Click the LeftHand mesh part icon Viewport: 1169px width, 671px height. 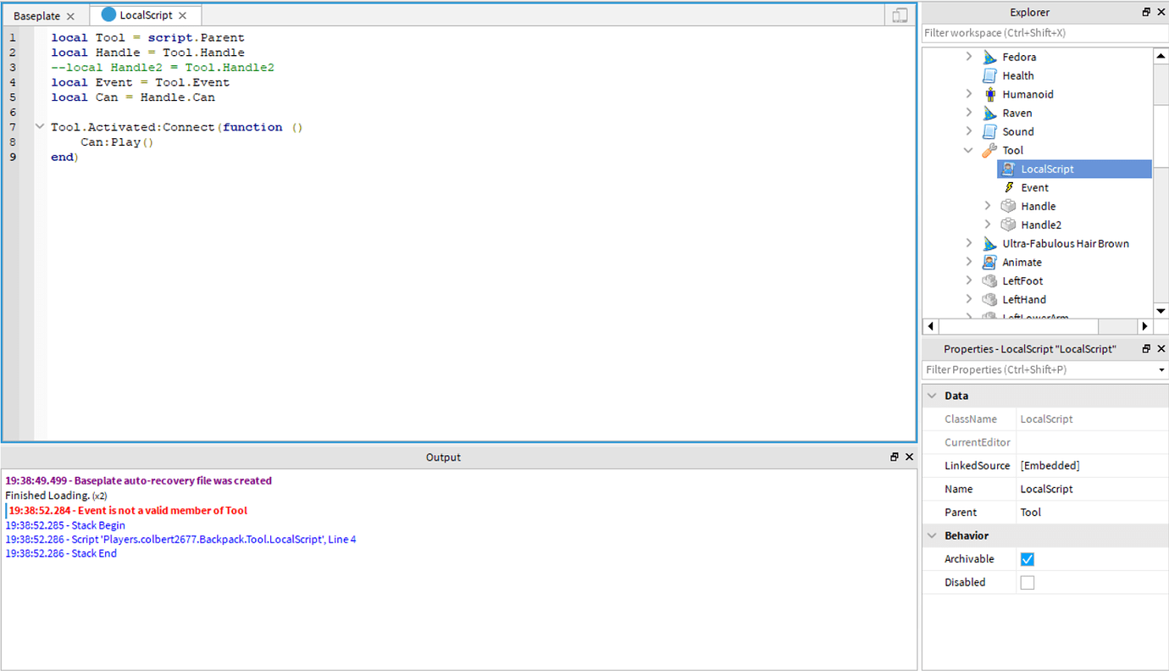tap(989, 299)
